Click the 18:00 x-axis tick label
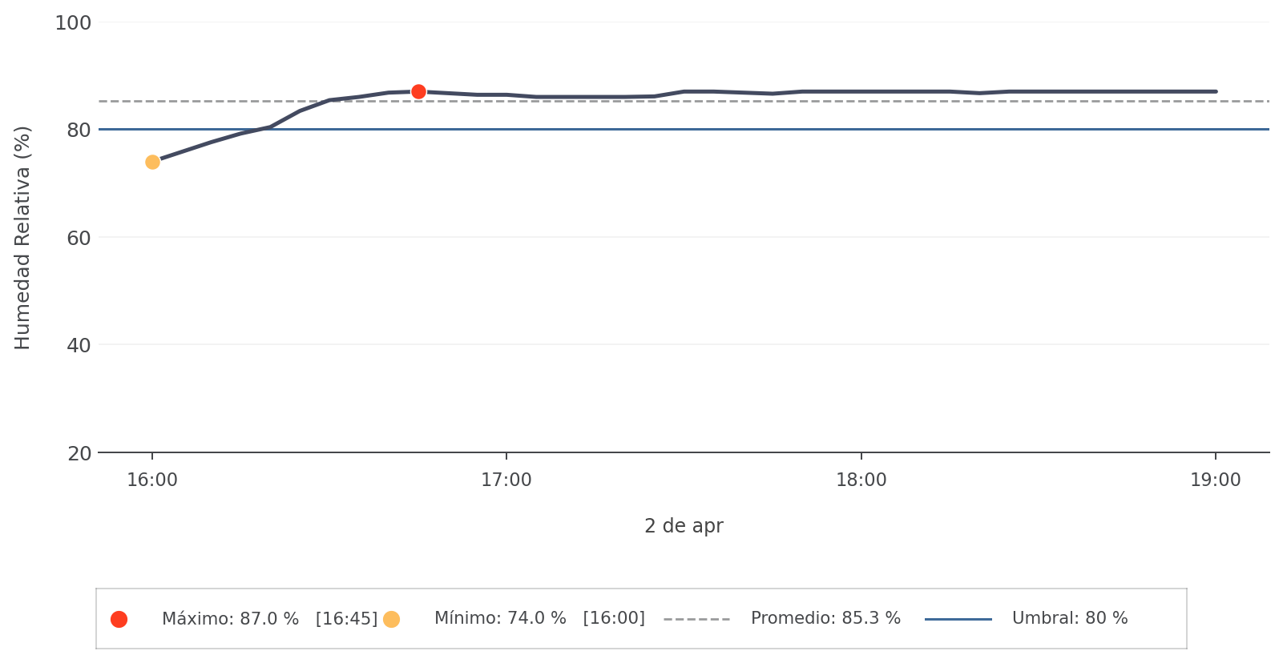Image resolution: width=1283 pixels, height=663 pixels. tap(861, 480)
